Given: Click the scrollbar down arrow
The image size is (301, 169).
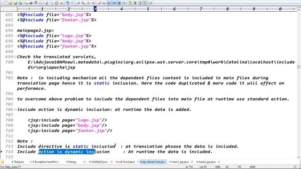Looking at the screenshot, I should click(x=299, y=157).
